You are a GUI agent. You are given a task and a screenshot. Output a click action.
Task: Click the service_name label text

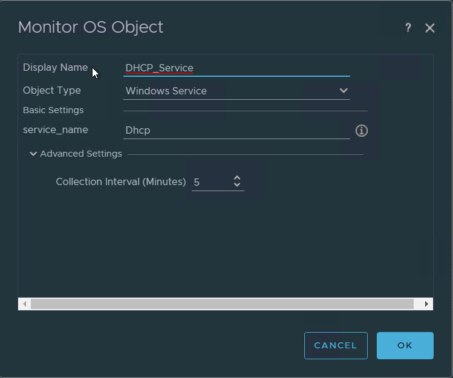[x=55, y=130]
